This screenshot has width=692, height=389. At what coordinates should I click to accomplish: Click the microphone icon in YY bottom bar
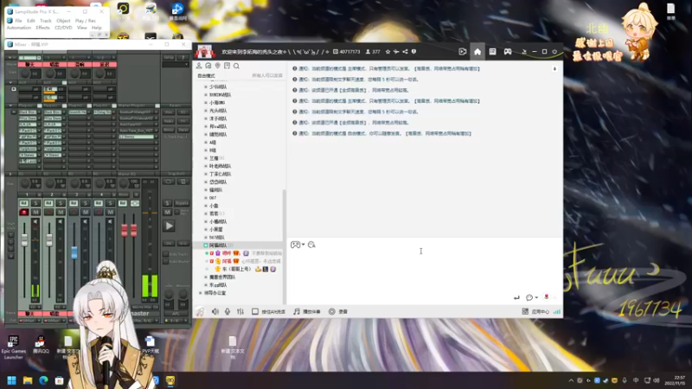[227, 311]
